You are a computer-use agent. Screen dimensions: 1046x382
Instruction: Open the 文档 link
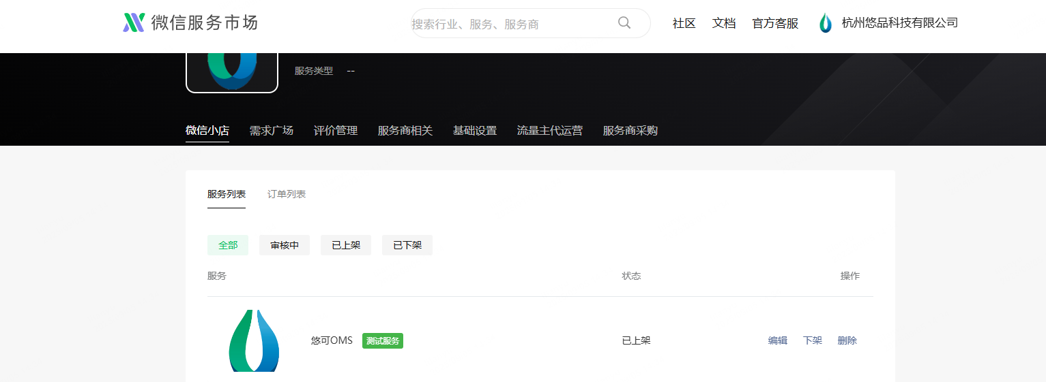click(724, 23)
